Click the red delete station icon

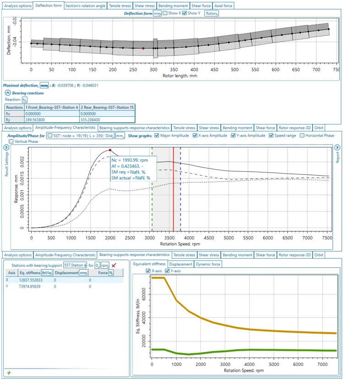(x=114, y=265)
